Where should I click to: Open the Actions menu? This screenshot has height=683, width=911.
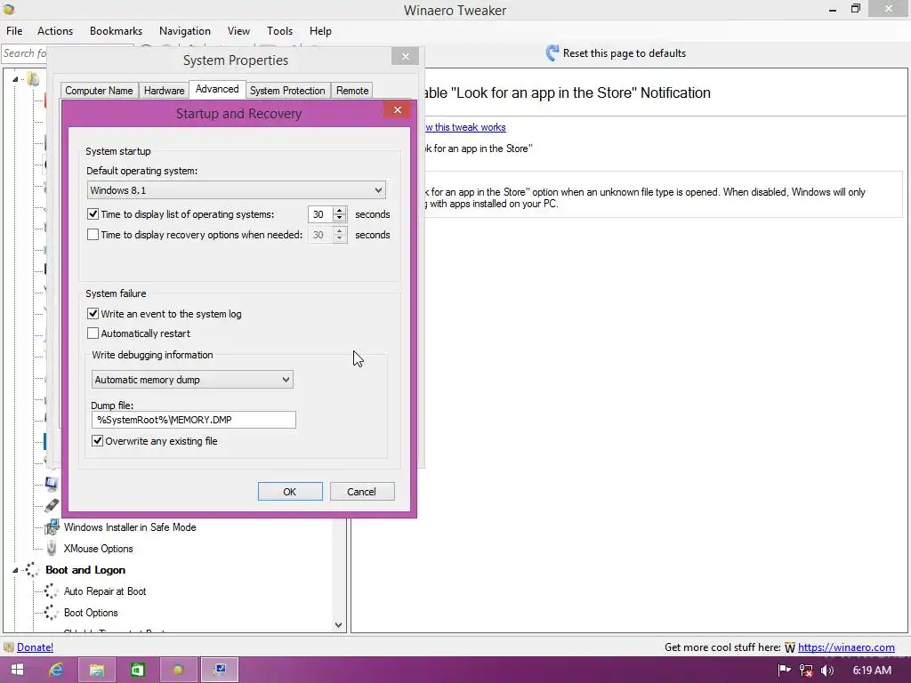click(55, 31)
